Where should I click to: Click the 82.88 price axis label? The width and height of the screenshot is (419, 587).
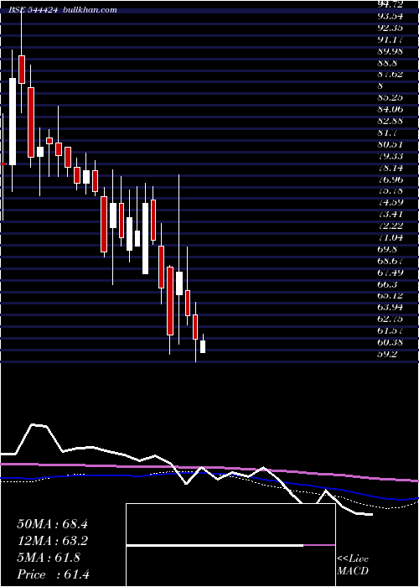pos(391,122)
